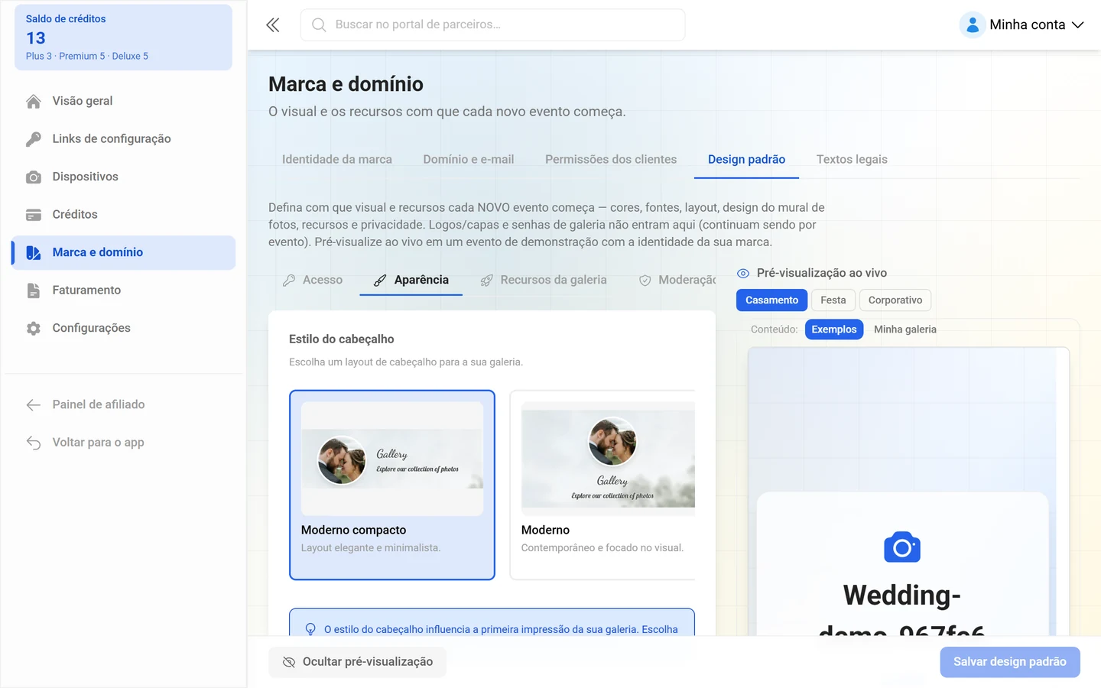This screenshot has width=1101, height=688.
Task: Click the Configurações gear icon
Action: point(34,329)
